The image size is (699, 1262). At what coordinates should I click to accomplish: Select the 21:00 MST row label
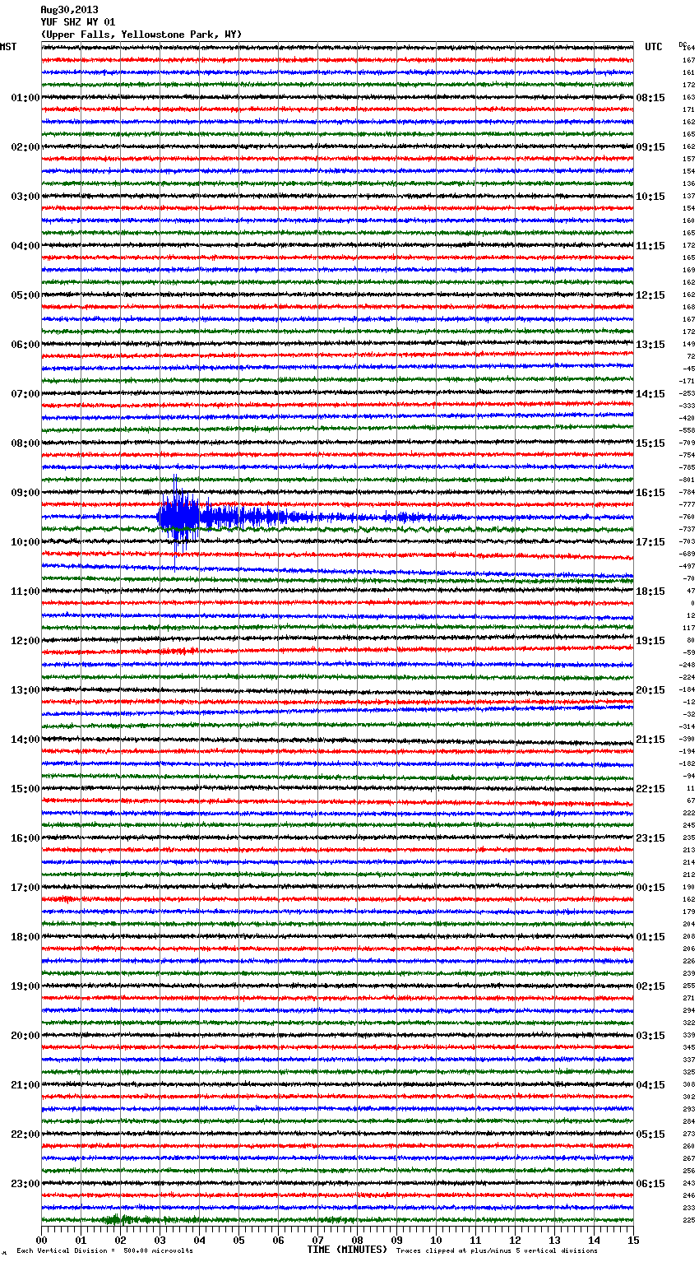point(25,1085)
